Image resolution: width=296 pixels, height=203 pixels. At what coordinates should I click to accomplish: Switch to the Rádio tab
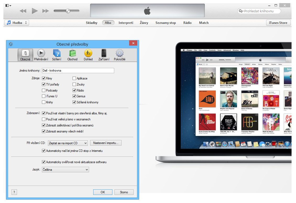pos(188,23)
